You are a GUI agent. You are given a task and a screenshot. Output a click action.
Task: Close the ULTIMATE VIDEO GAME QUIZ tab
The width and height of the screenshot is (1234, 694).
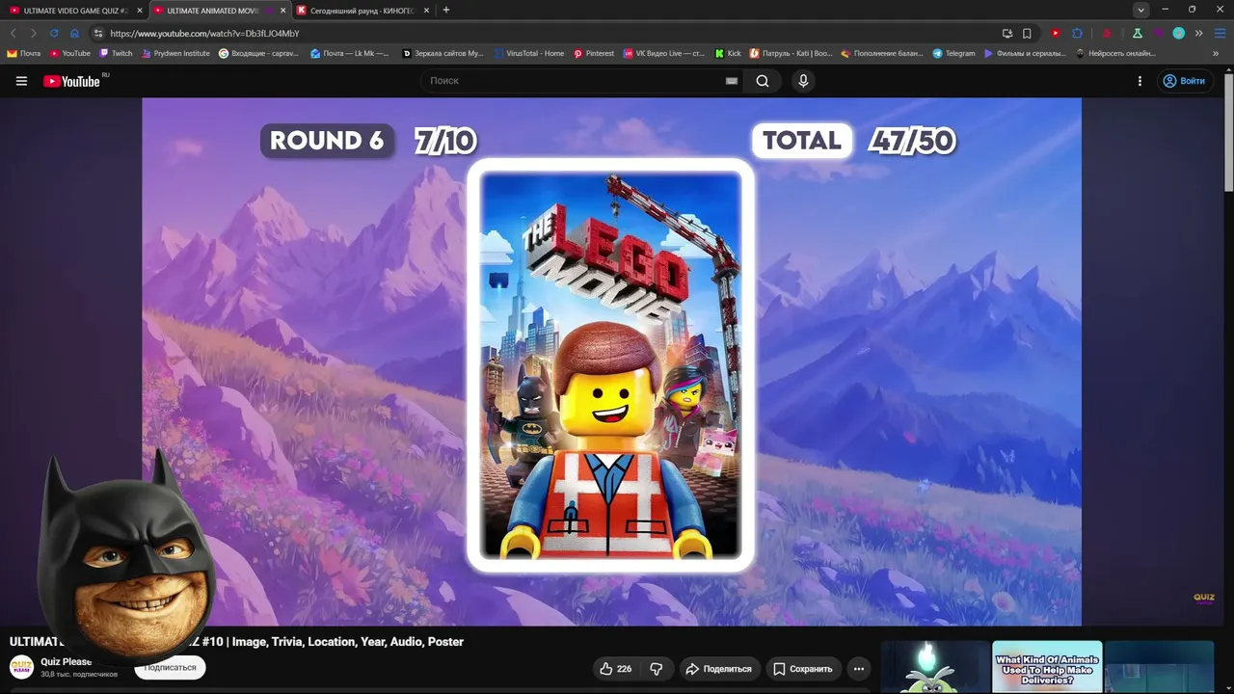pos(139,11)
